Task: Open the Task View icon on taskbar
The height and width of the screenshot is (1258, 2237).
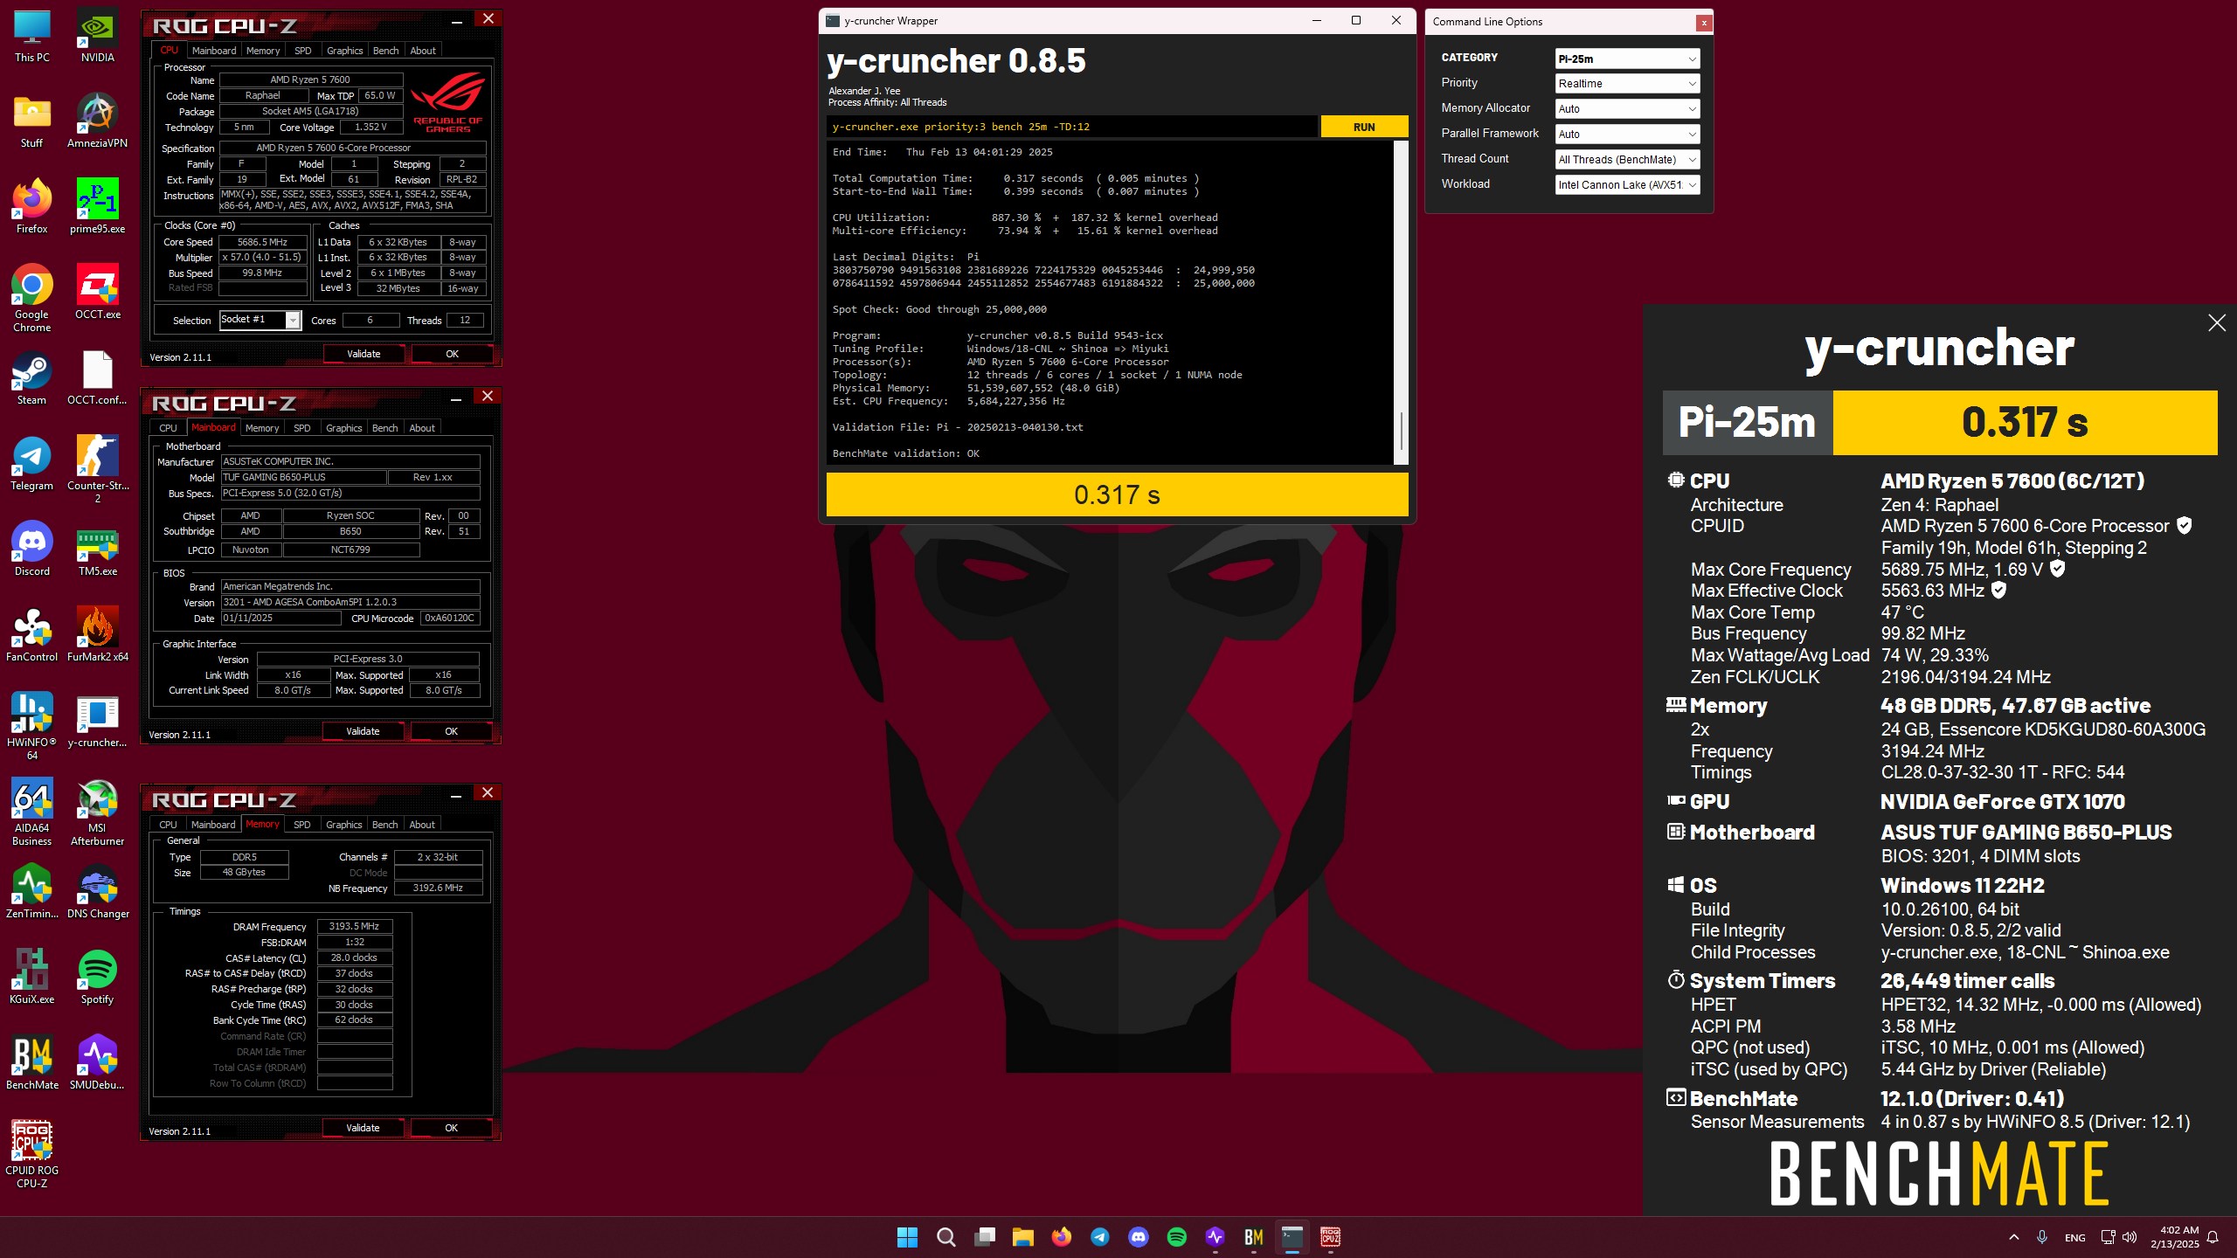Action: [985, 1237]
